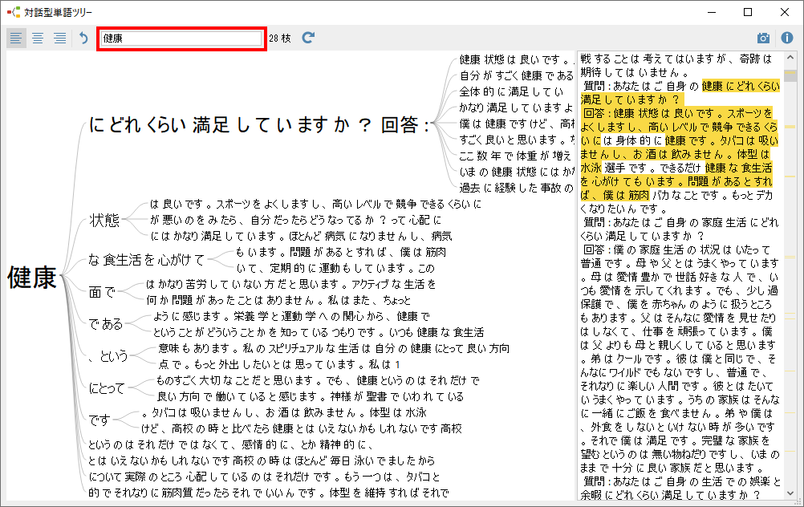Click branch と は いえ ない かも しれ ない
This screenshot has height=507, width=804.
[262, 460]
